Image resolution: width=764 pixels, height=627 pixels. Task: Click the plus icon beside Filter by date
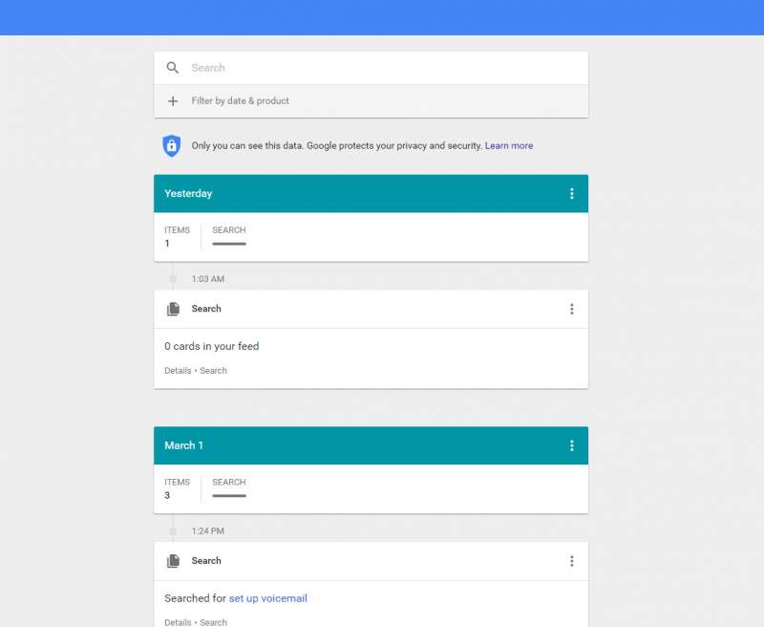tap(173, 101)
